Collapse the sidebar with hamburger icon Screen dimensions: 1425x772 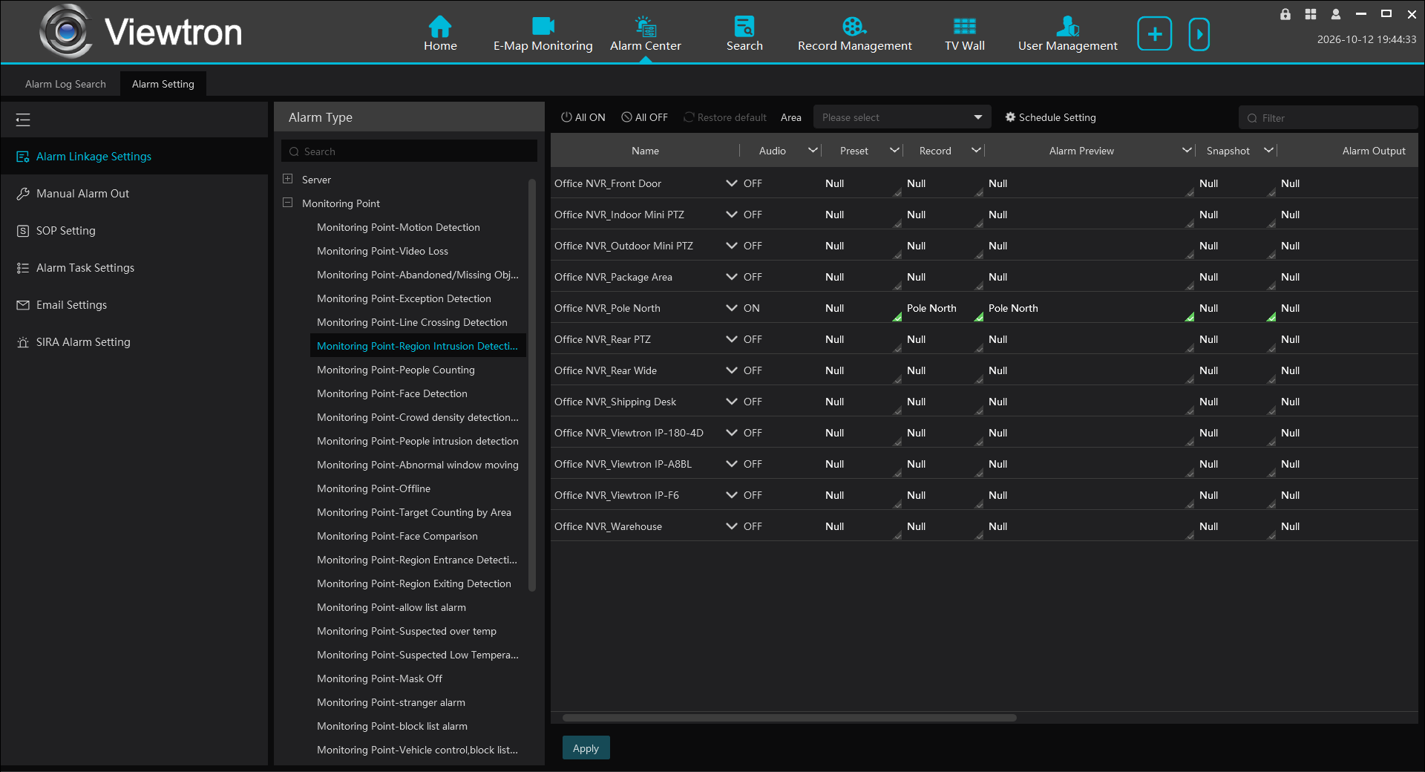(x=23, y=120)
